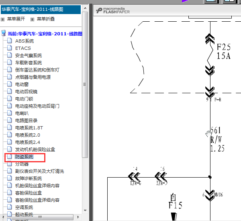Select the ETACS tree entry

(23, 48)
